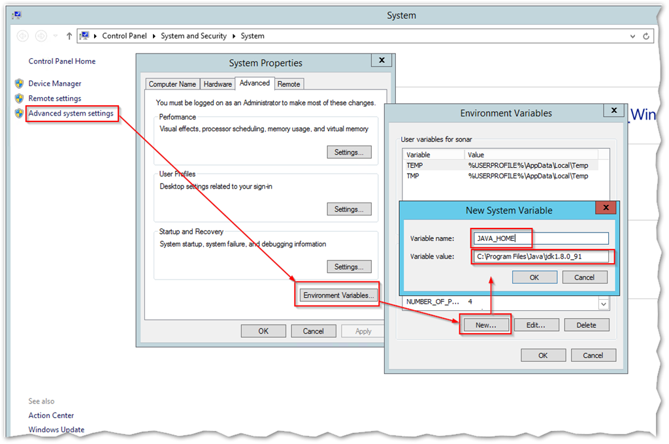
Task: Click the Device Manager shield icon
Action: [x=19, y=84]
